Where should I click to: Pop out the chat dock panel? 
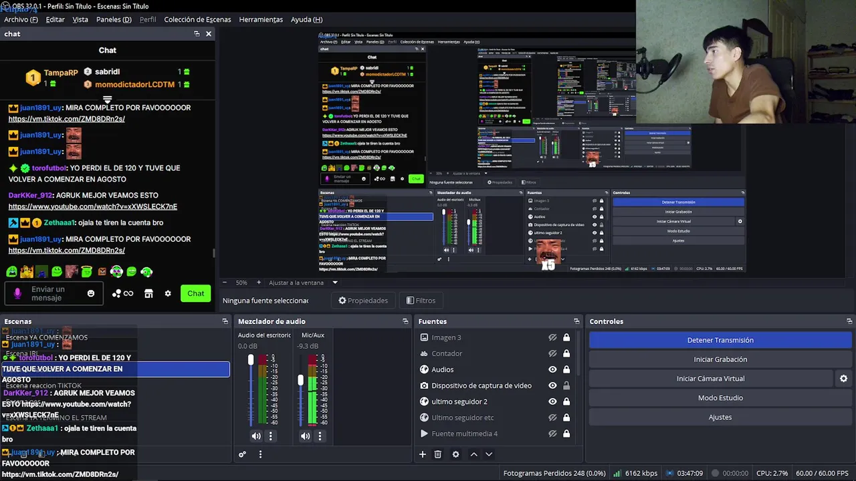pos(197,33)
